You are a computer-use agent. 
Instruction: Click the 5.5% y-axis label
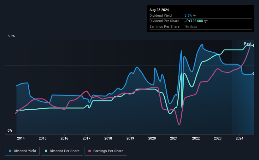pyautogui.click(x=11, y=36)
